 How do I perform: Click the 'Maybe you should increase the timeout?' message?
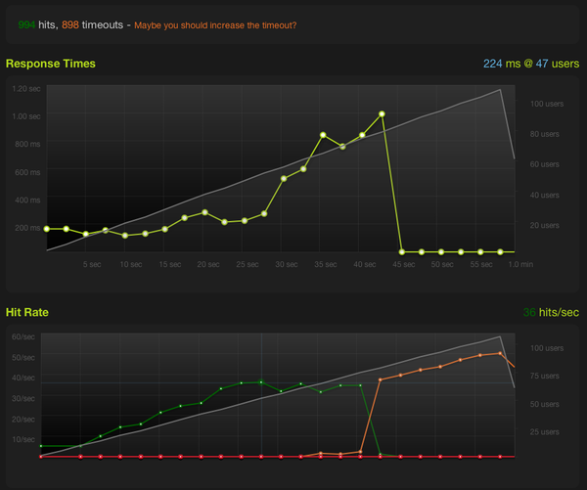point(215,25)
